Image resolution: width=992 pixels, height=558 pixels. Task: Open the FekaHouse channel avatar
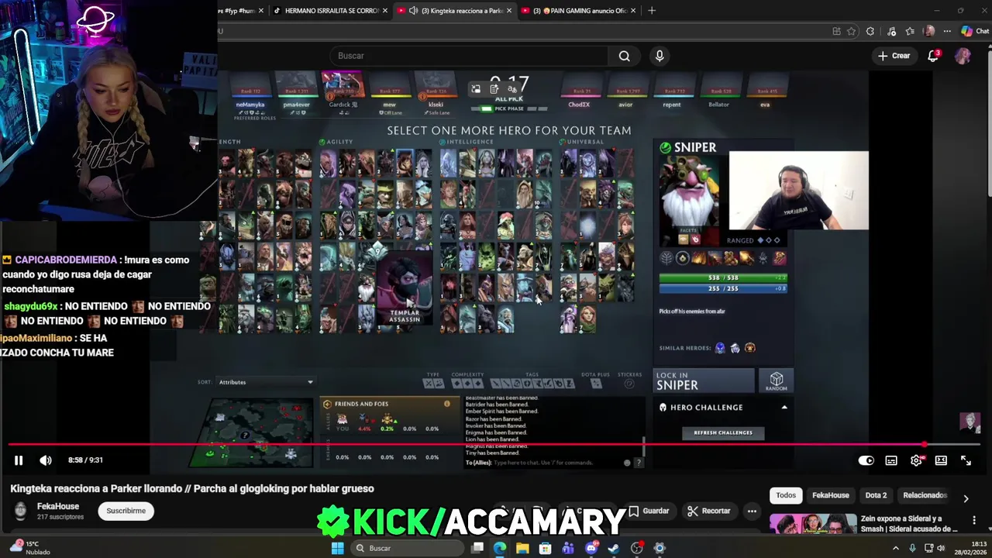point(20,511)
